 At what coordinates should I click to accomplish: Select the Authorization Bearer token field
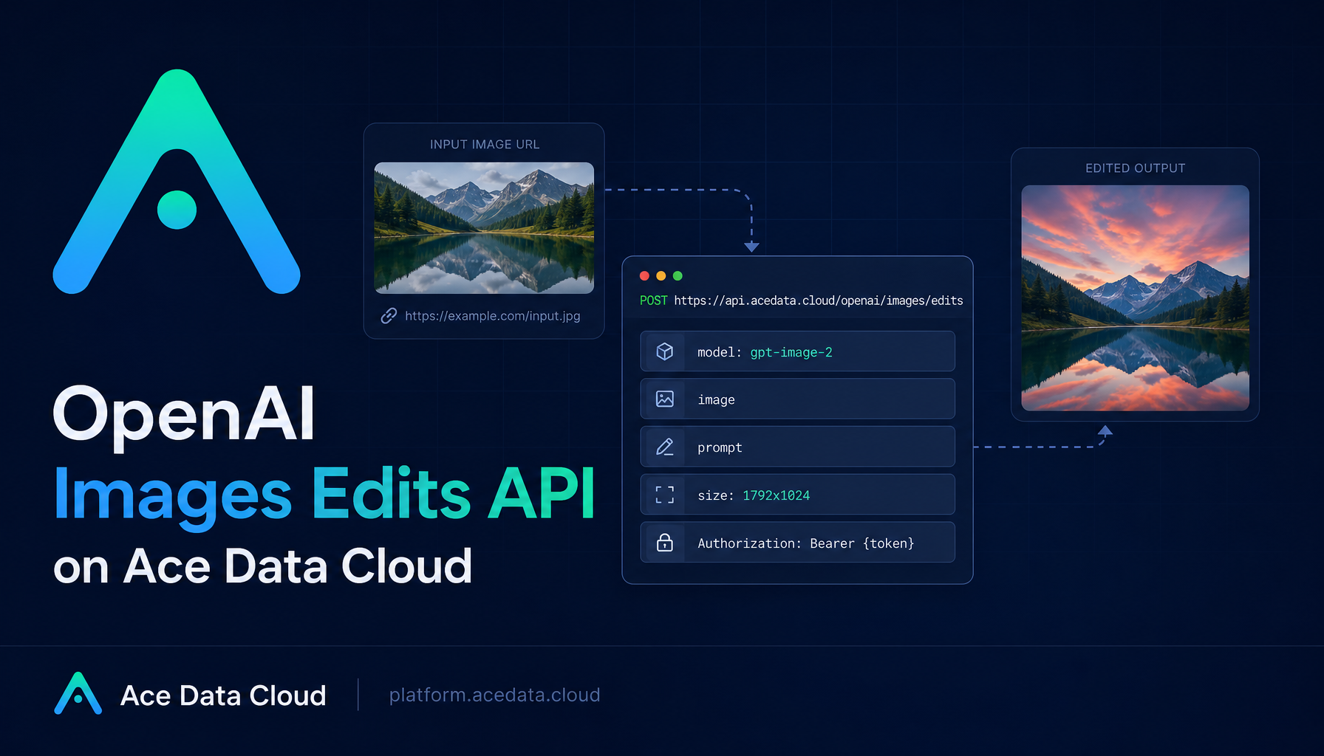pyautogui.click(x=798, y=543)
